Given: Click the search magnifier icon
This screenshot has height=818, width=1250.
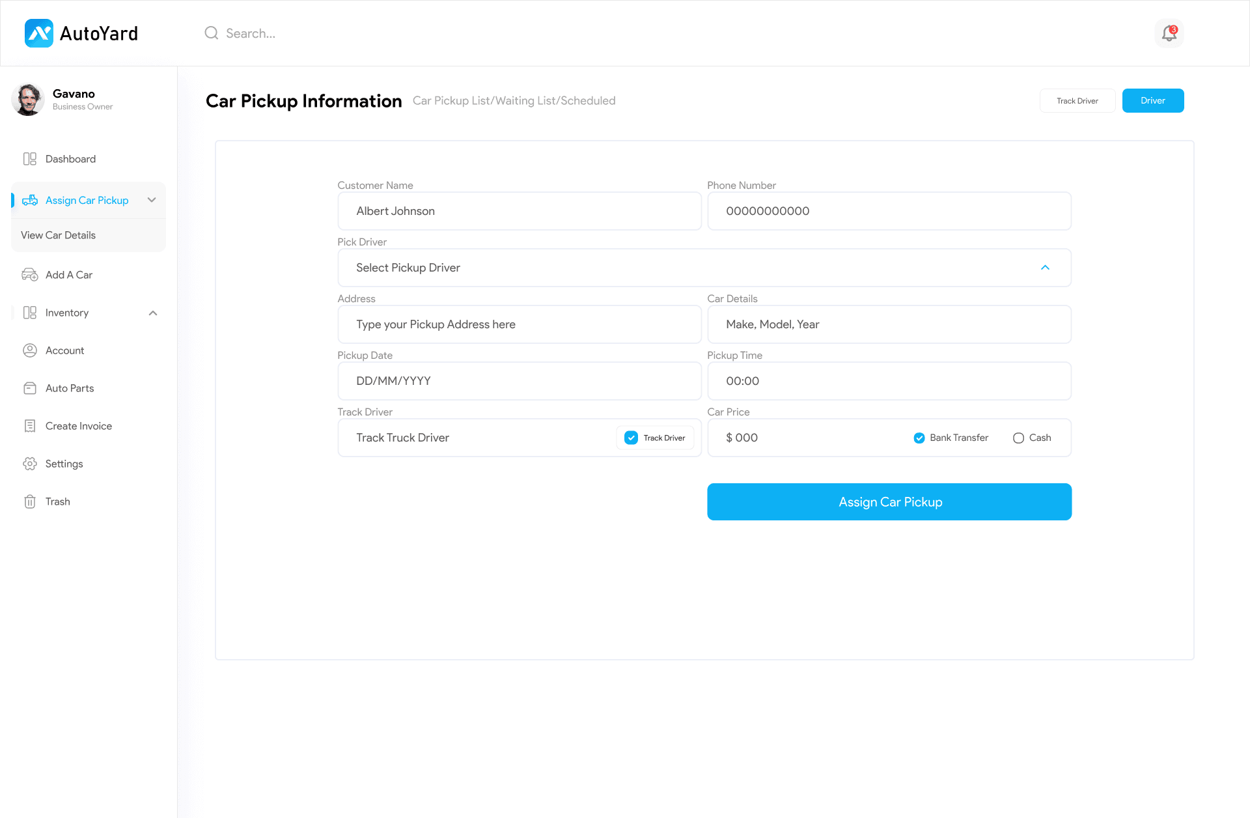Looking at the screenshot, I should click(x=211, y=33).
